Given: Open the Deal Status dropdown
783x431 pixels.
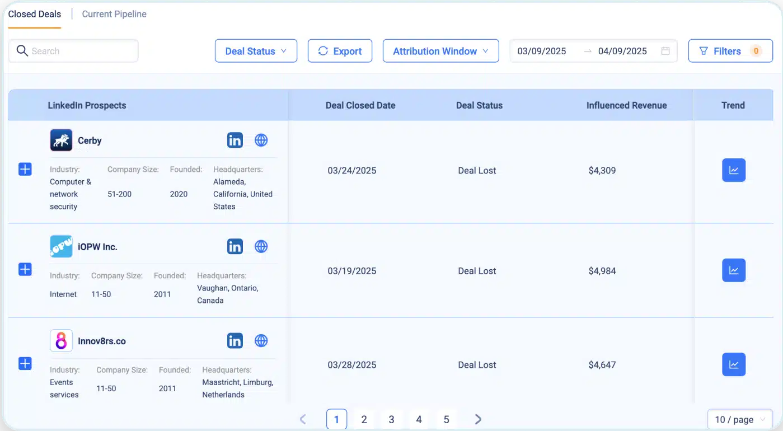Looking at the screenshot, I should point(256,51).
